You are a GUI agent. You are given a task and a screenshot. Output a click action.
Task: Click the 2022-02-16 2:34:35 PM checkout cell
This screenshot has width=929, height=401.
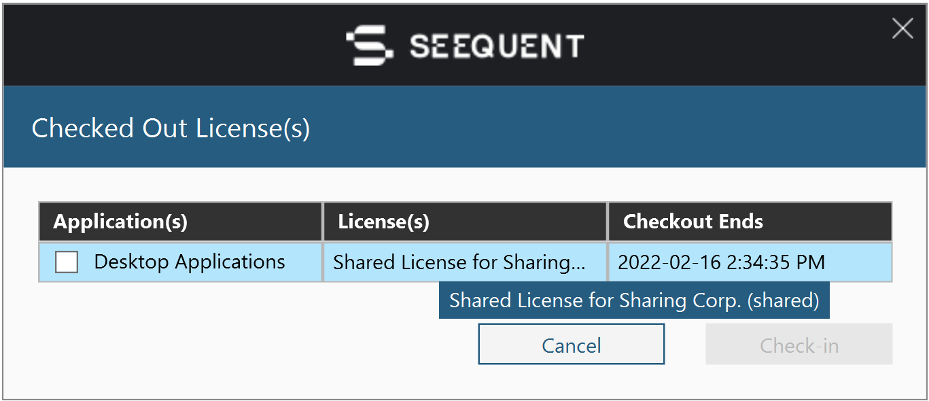[x=750, y=262]
